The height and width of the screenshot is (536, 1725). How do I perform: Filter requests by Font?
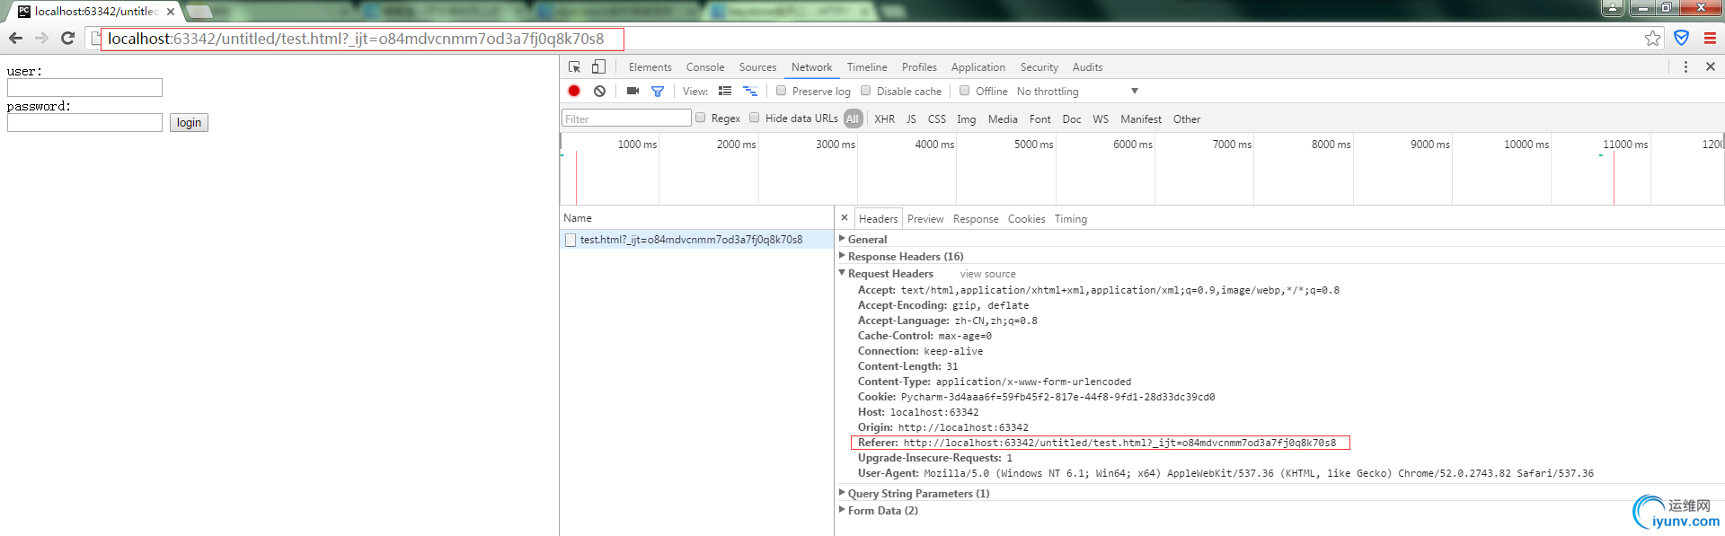1039,119
